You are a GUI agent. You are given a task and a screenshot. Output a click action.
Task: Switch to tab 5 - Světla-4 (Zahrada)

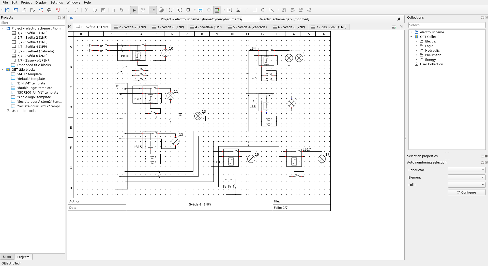(247, 27)
